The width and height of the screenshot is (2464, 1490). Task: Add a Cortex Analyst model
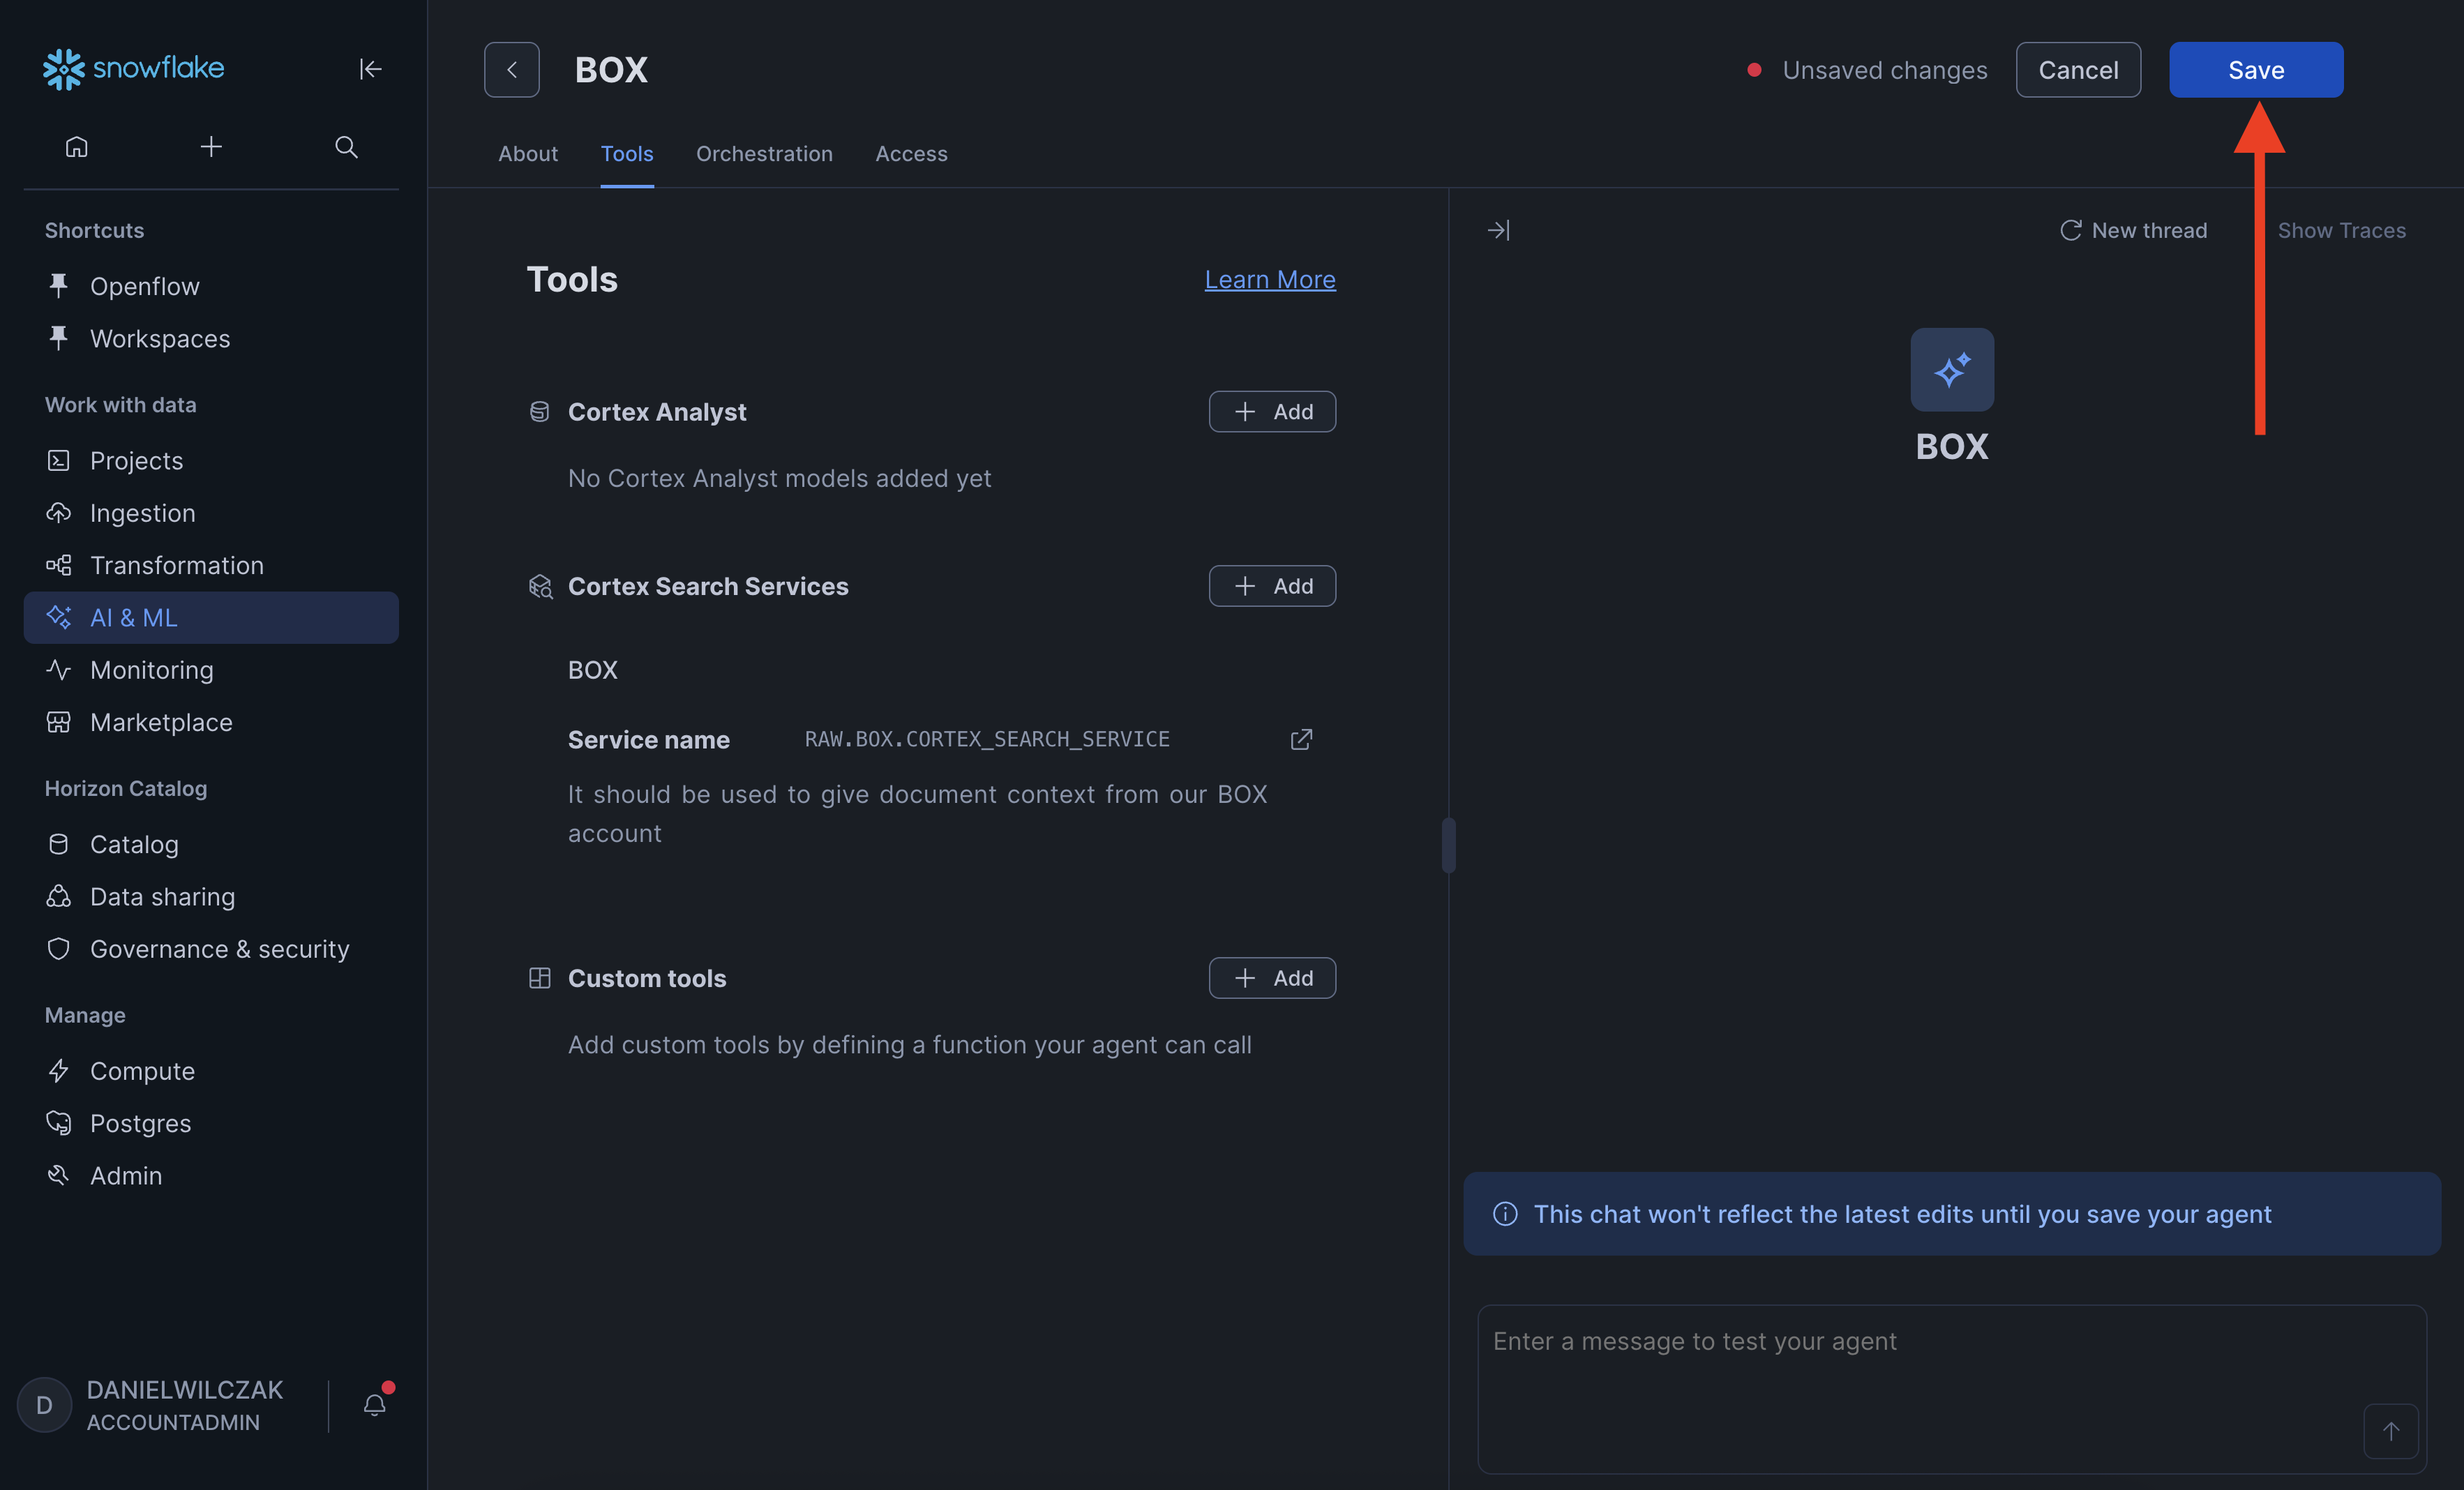(x=1272, y=412)
